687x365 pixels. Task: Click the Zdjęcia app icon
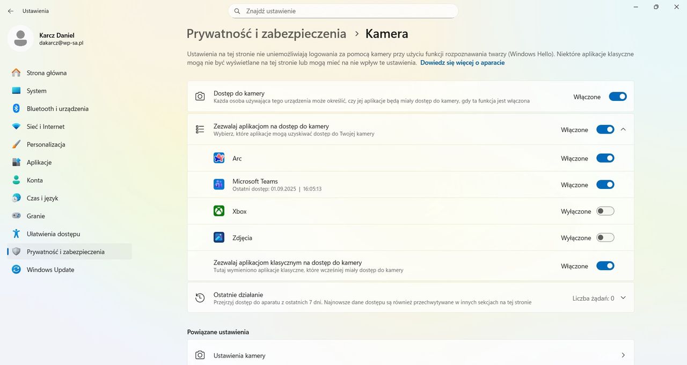click(218, 237)
